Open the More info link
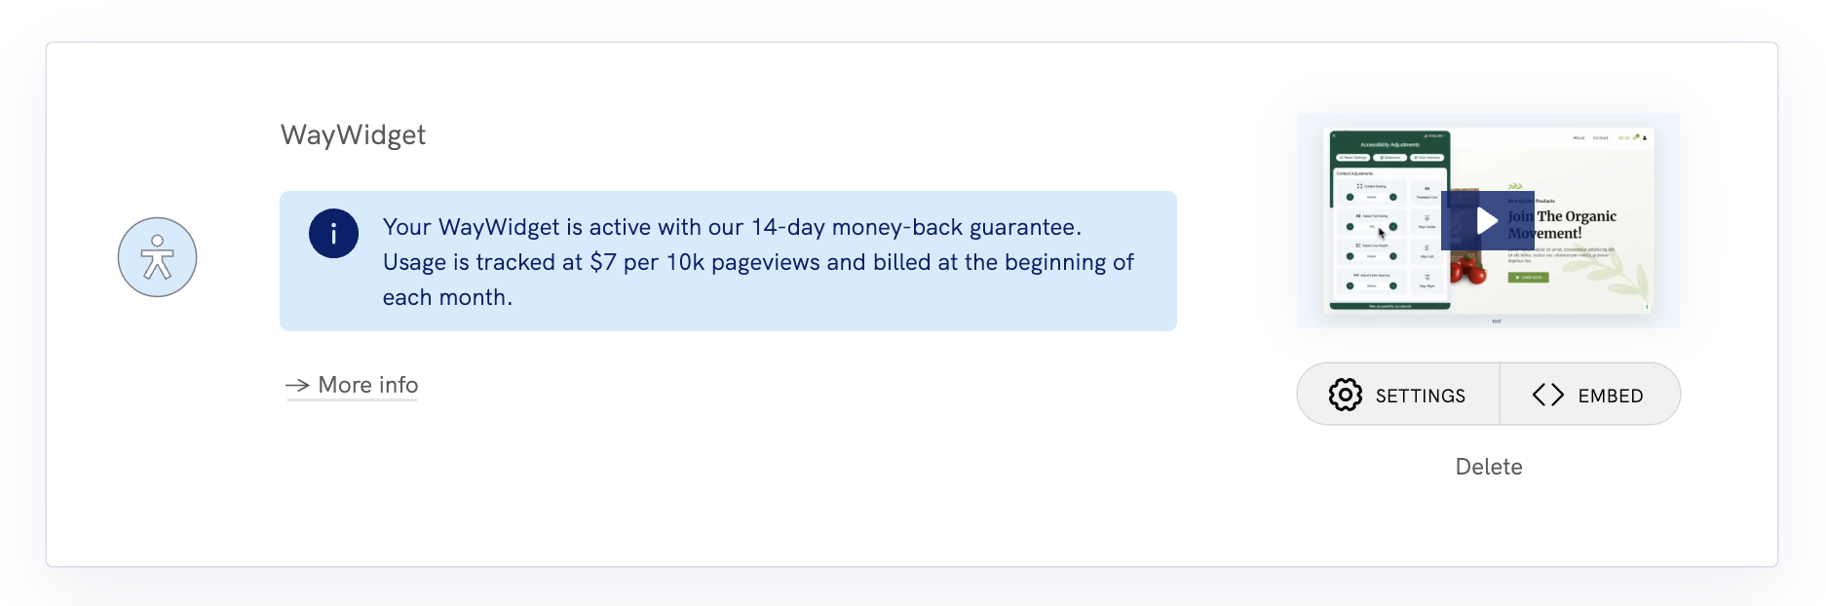Screen dimensions: 1826x606 point(367,386)
